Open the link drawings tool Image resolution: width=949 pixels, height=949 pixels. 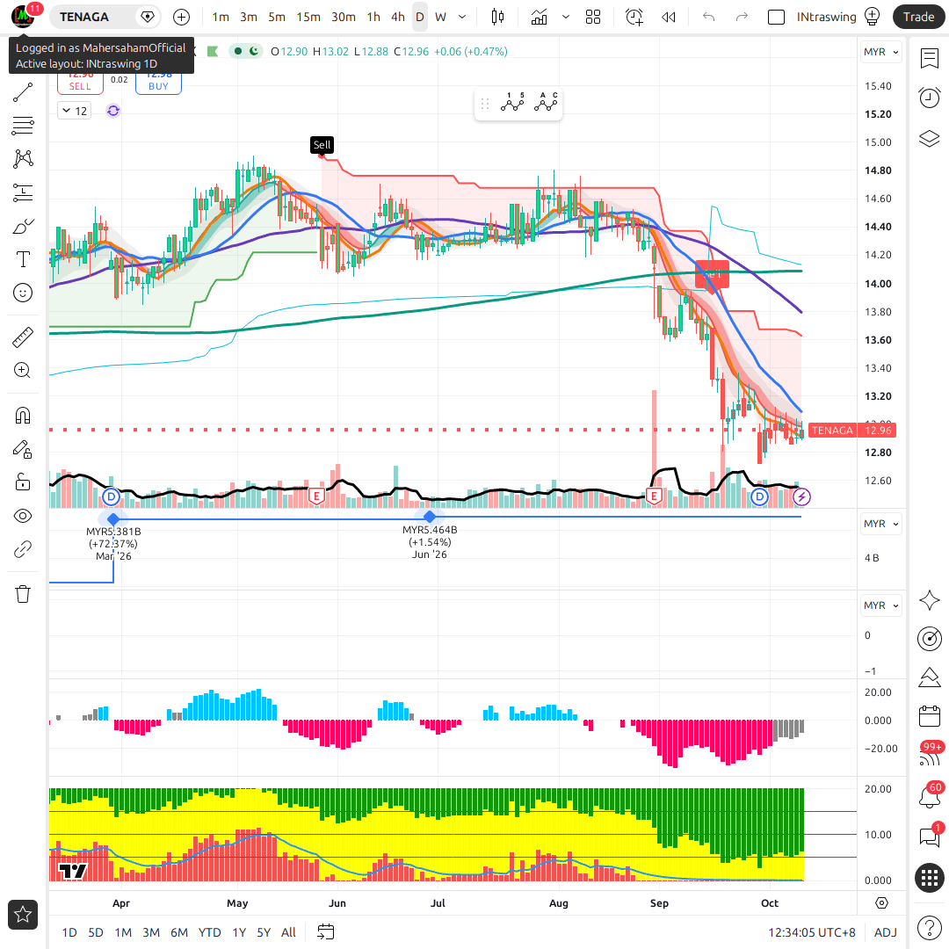point(23,549)
